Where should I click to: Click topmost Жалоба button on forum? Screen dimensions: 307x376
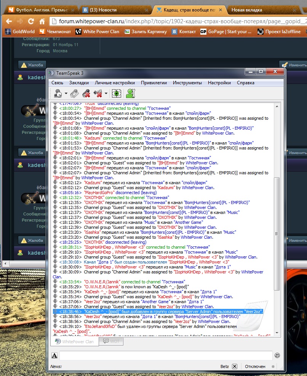pyautogui.click(x=32, y=65)
